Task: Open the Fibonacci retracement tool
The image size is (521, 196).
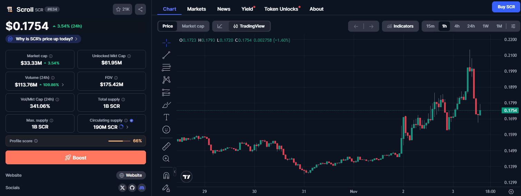Action: 166,68
